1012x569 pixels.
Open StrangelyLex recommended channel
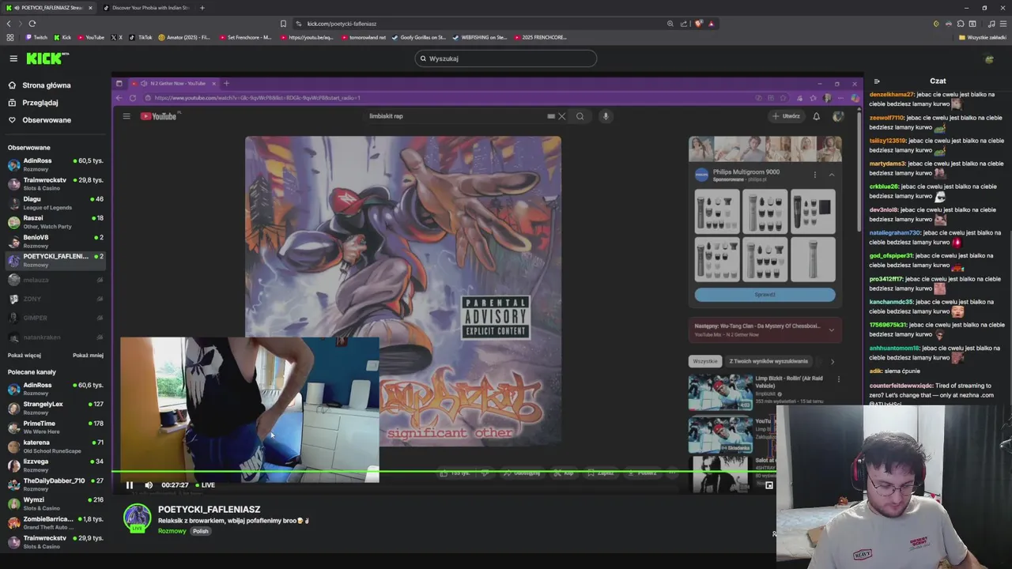pos(55,408)
